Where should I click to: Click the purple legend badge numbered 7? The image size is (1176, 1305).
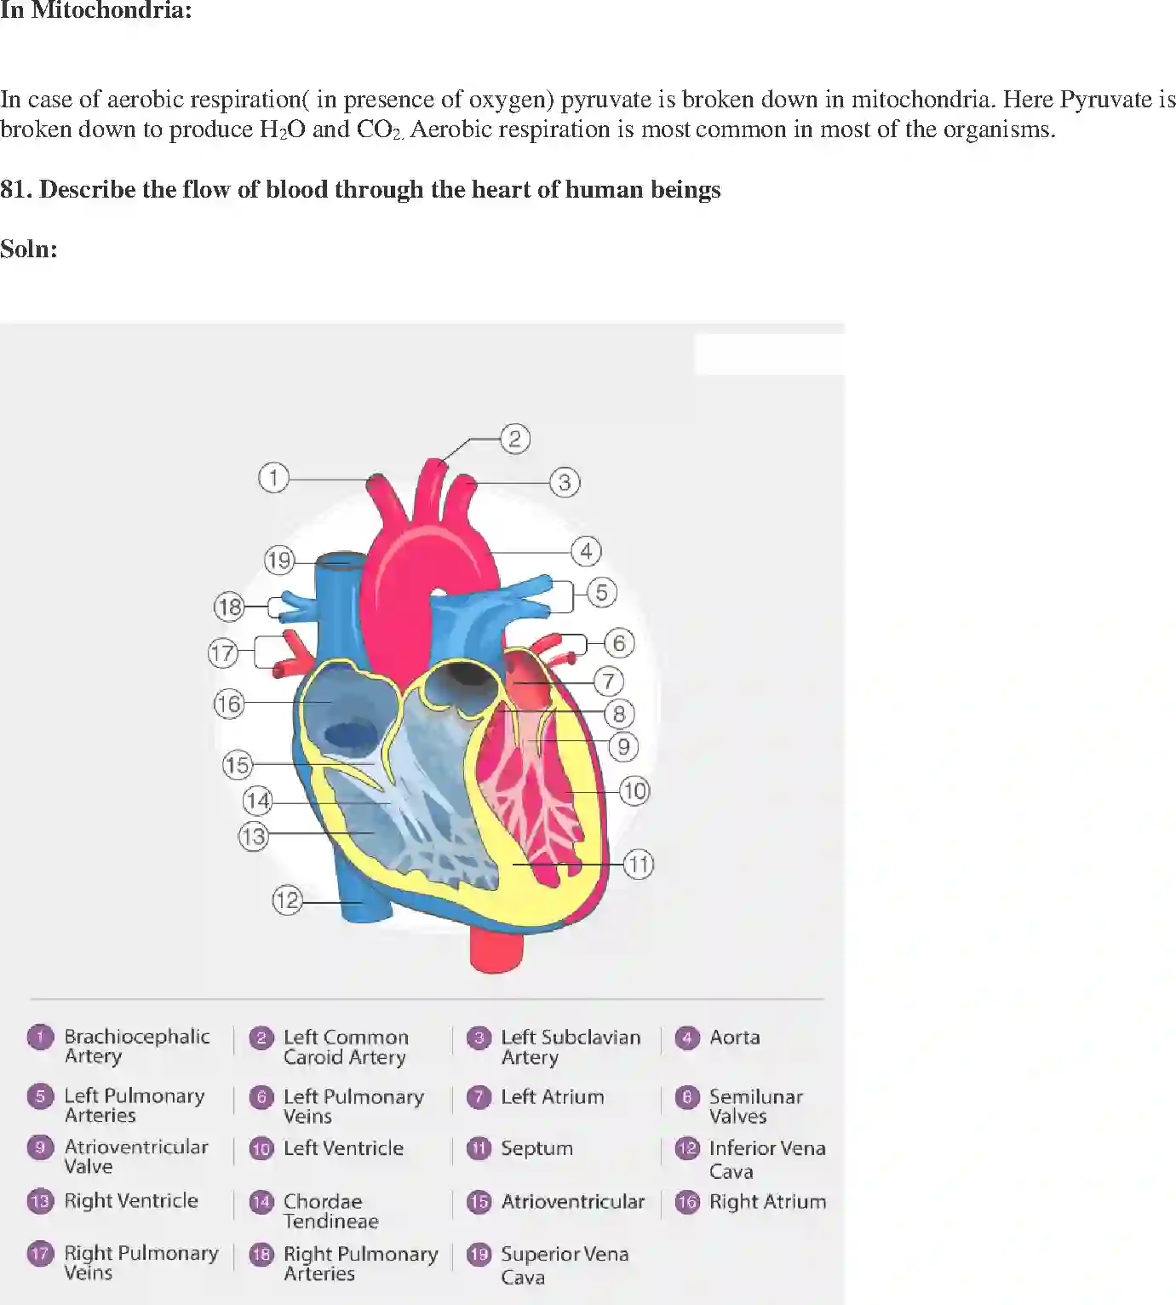coord(479,1097)
